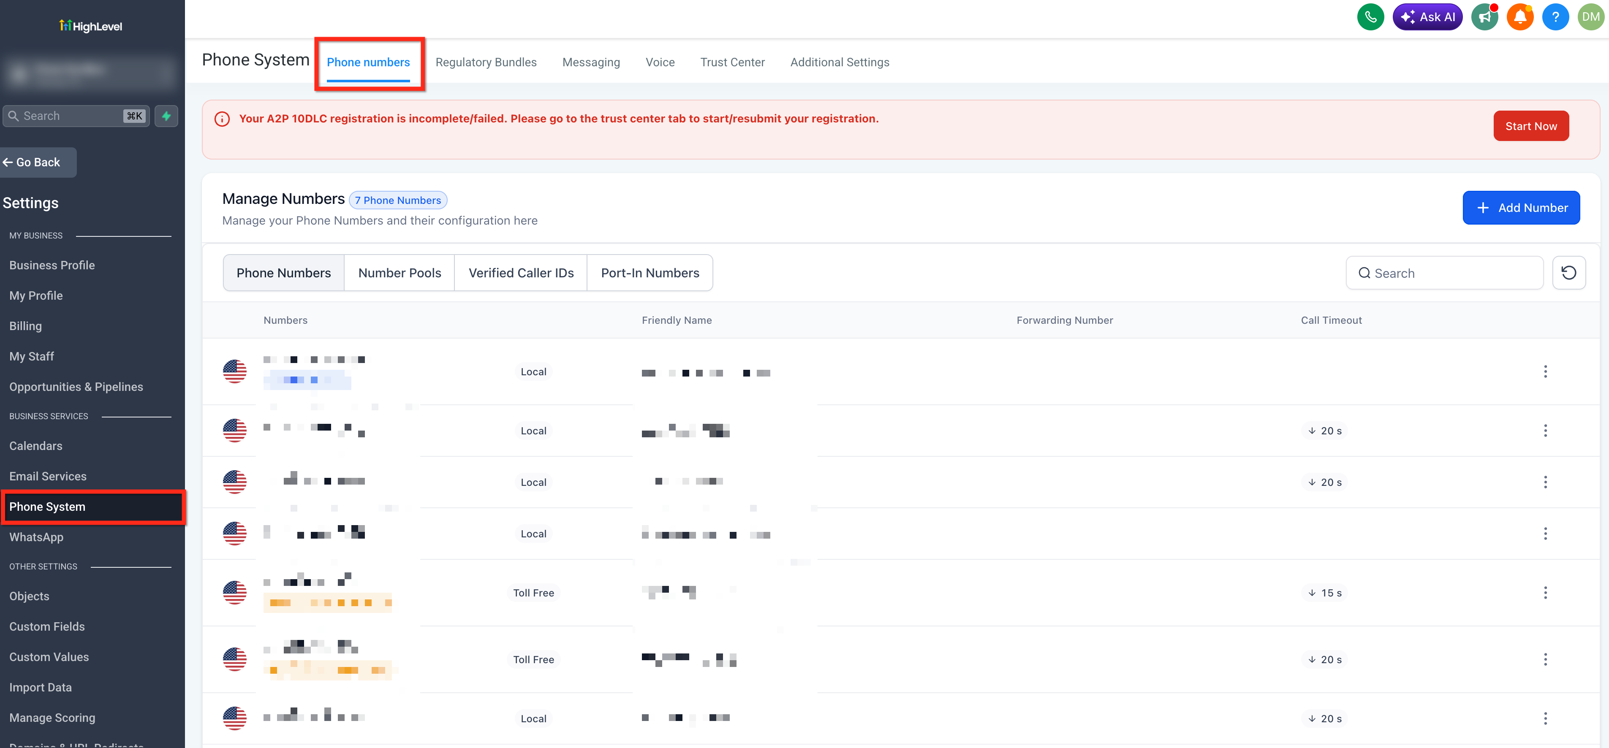Click the phone numbers Search box
This screenshot has width=1609, height=748.
(1444, 273)
